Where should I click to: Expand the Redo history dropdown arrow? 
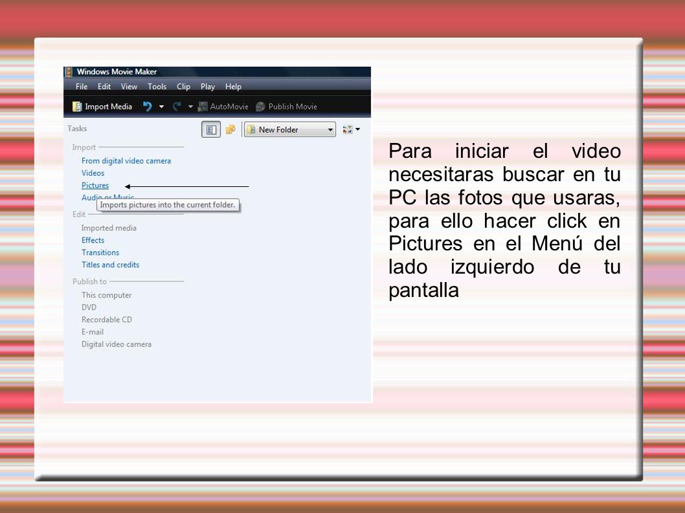point(190,107)
